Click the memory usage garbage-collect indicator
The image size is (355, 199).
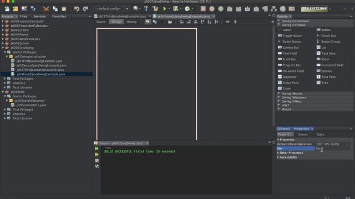(315, 9)
